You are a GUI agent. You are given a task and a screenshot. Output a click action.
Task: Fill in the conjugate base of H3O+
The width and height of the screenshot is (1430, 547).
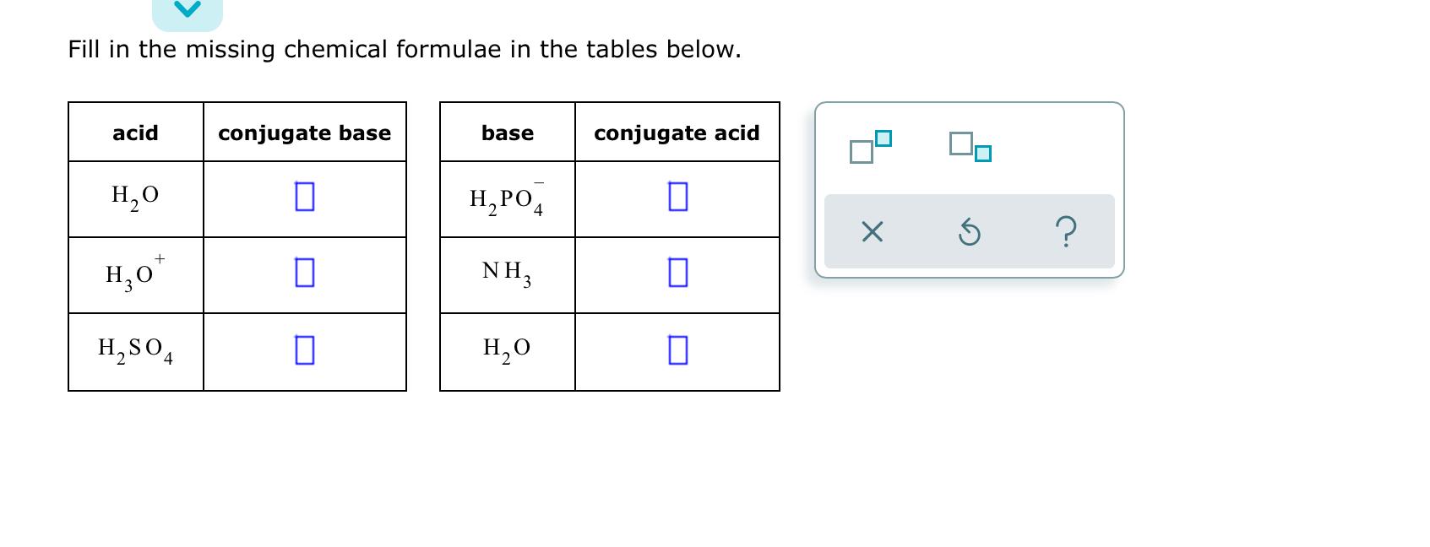[x=305, y=273]
